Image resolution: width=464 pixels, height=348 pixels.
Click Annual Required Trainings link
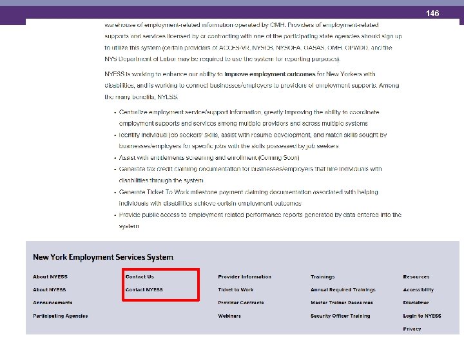[343, 290]
